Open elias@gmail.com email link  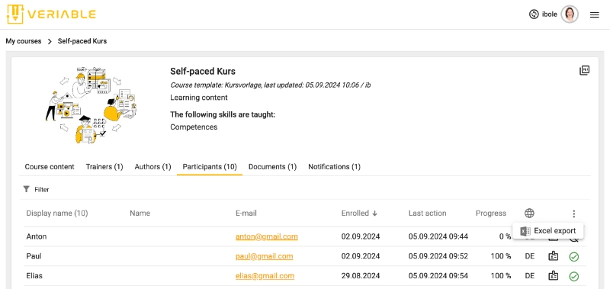265,276
